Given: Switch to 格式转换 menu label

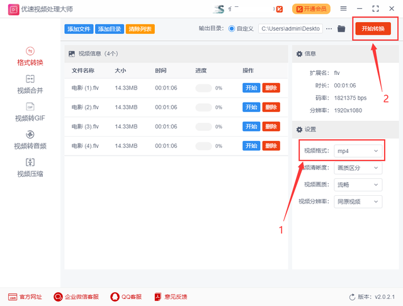Looking at the screenshot, I should point(30,62).
